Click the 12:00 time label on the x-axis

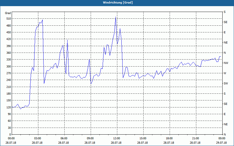[x=116, y=138]
